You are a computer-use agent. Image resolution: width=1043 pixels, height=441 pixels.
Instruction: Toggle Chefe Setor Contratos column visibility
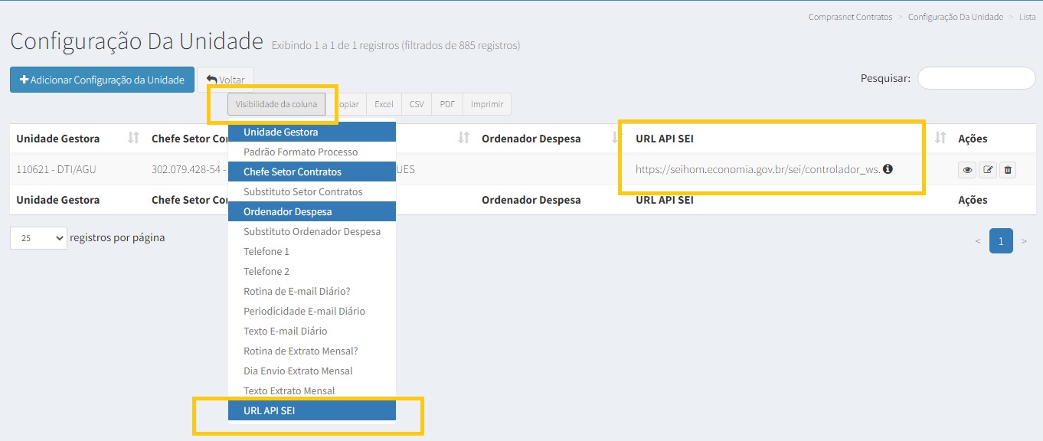point(312,171)
